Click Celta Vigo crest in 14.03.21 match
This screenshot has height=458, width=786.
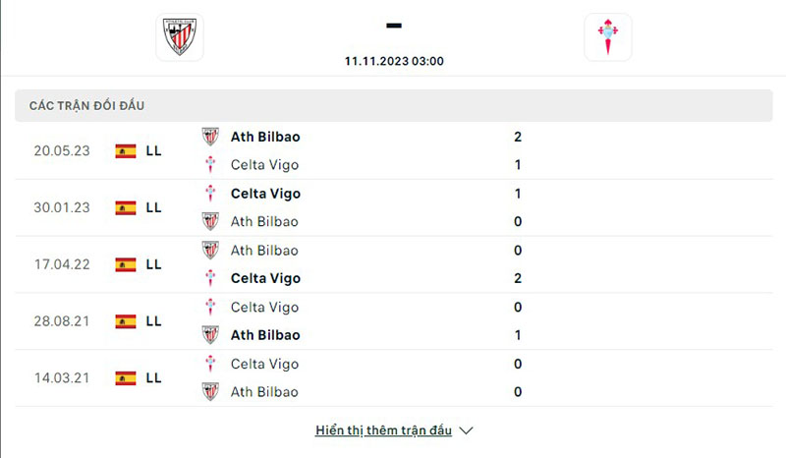[x=210, y=364]
